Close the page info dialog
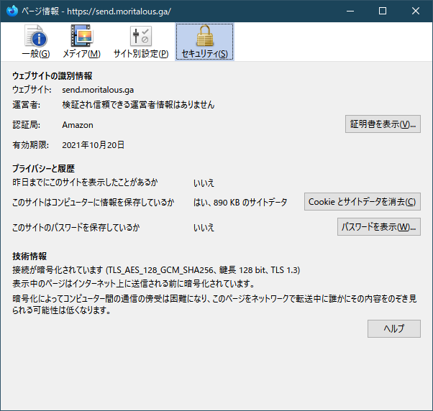 pos(416,11)
